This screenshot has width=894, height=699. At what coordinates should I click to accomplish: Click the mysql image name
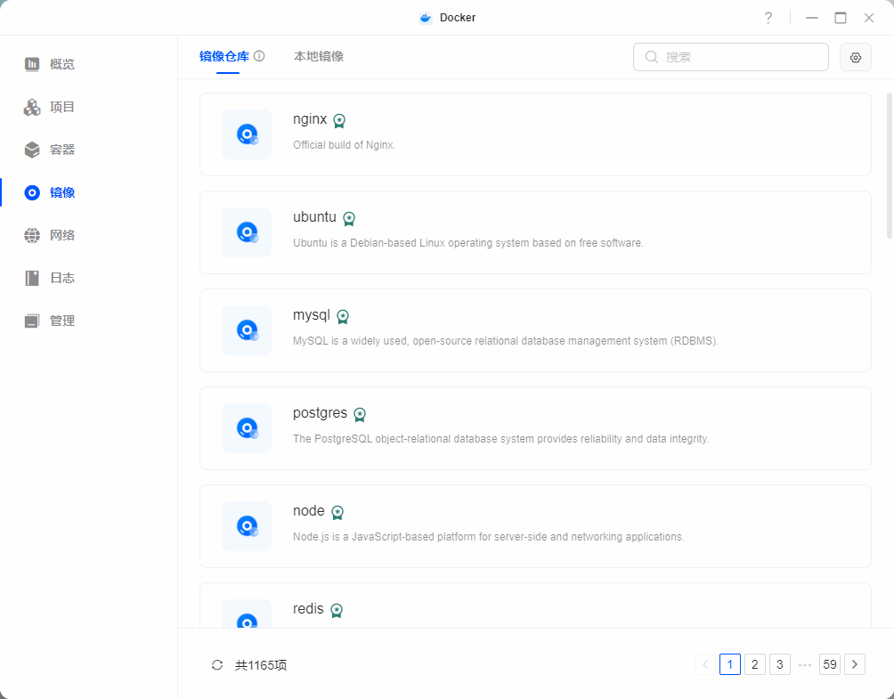[x=312, y=315]
